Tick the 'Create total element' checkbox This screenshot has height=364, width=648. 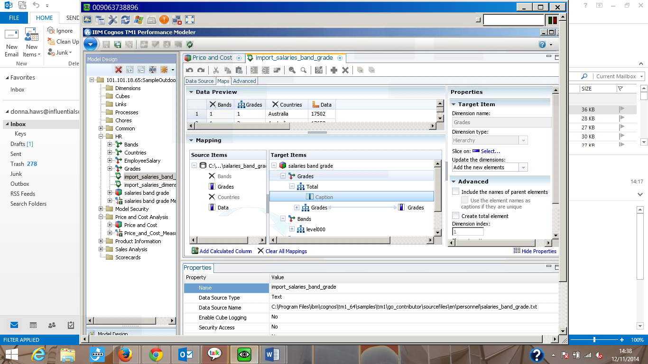[x=456, y=216]
